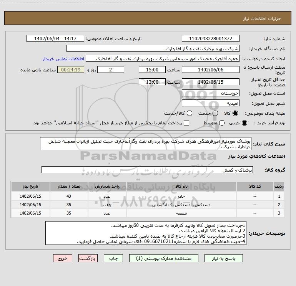Viewport: 296px width, 286px height.
Task: Click quantity 35 in the مقنعه row
Action: (x=69, y=213)
